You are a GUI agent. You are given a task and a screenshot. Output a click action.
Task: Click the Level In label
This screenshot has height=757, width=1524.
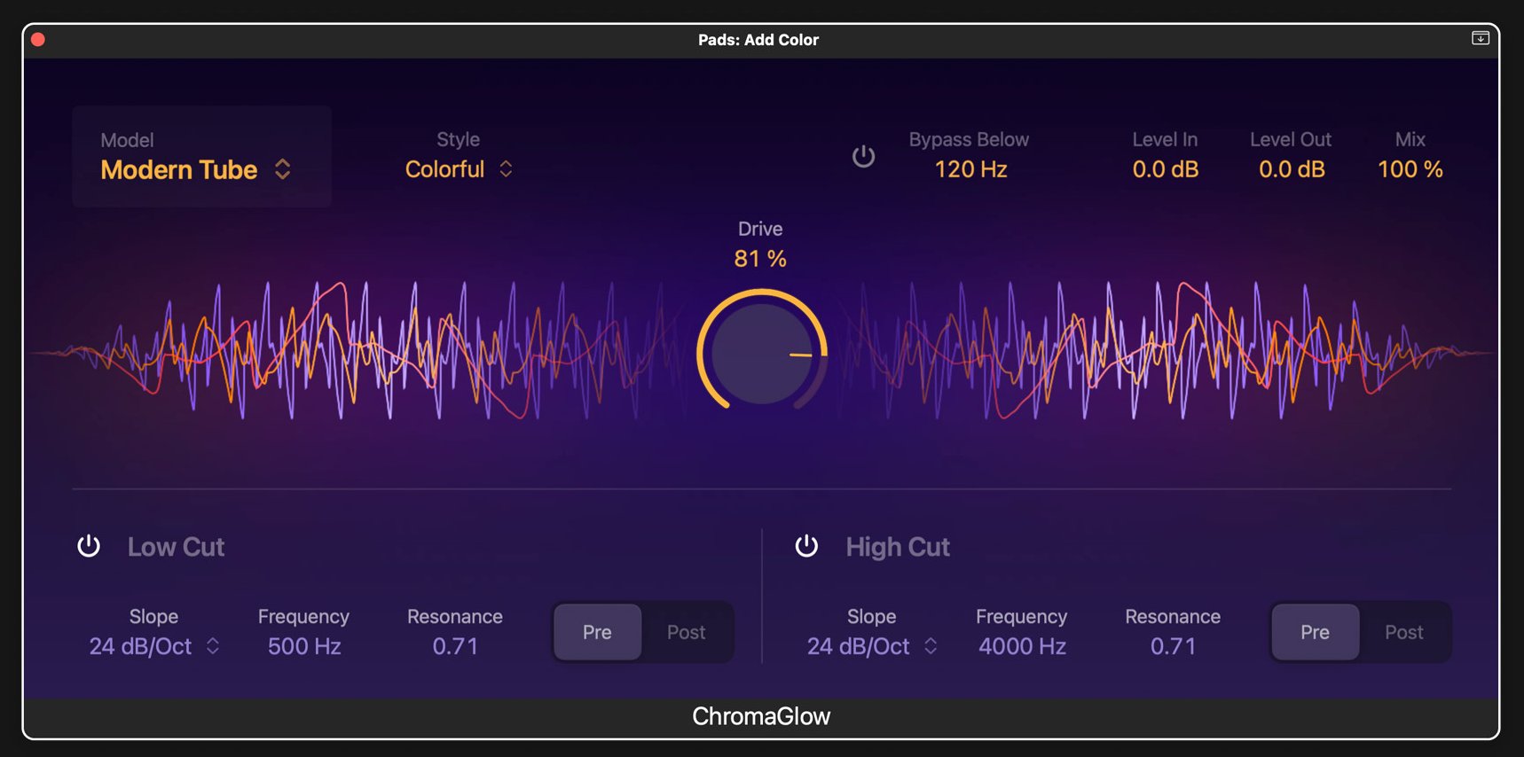(1165, 139)
